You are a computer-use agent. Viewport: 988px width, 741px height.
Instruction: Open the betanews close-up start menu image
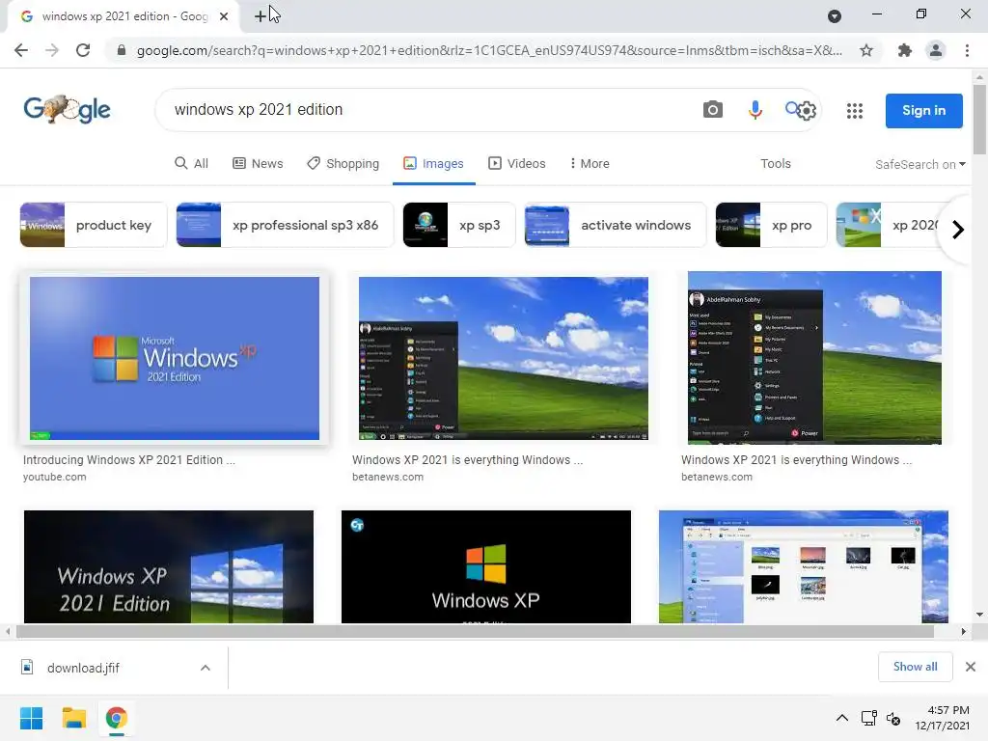coord(814,358)
